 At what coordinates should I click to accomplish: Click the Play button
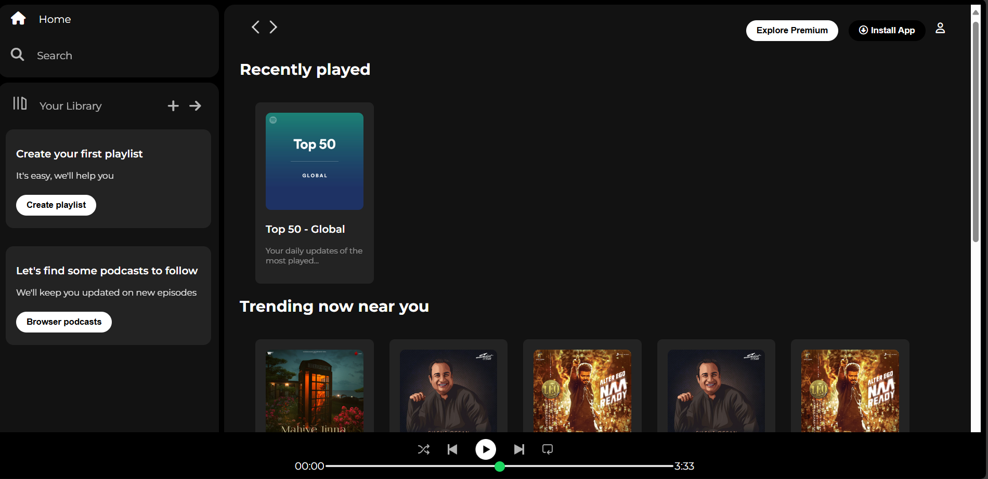[x=486, y=449]
